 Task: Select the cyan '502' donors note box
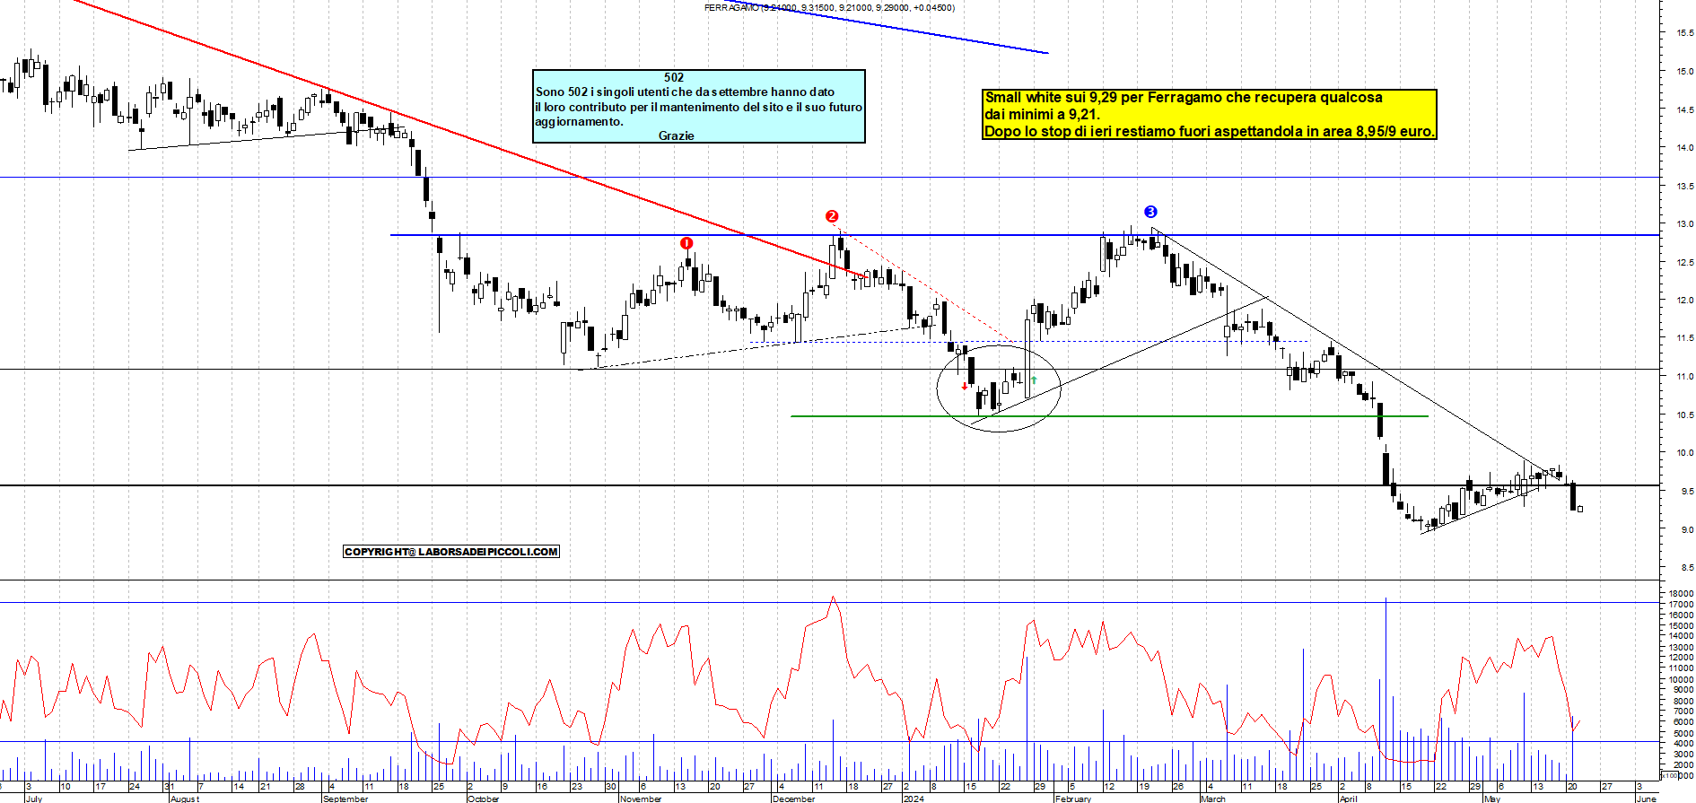(699, 107)
